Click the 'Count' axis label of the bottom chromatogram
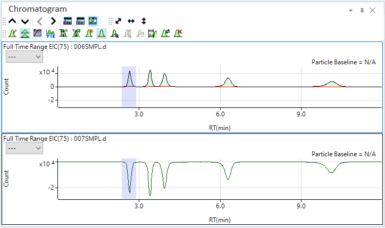This screenshot has height=228, width=385. coord(6,178)
